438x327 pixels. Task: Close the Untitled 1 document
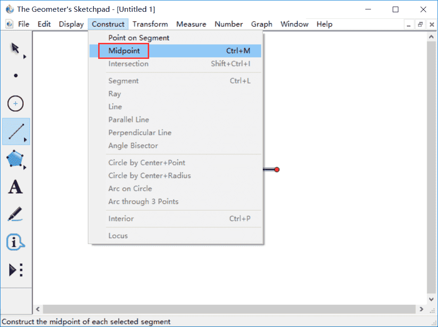(432, 25)
